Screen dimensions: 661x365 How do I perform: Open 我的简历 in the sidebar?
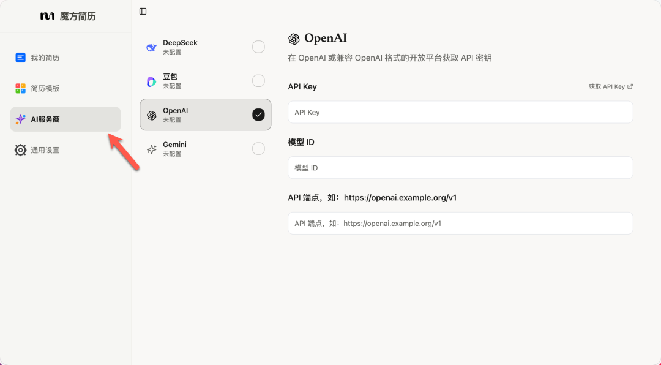pyautogui.click(x=65, y=58)
